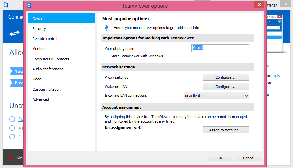293x168 pixels.
Task: Open the Custom invitation section
Action: (x=47, y=89)
